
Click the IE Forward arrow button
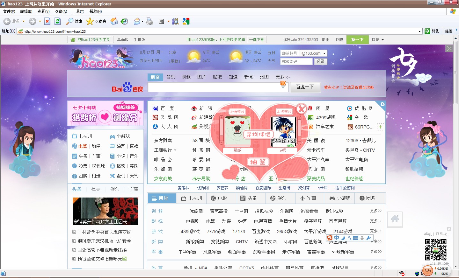(x=32, y=21)
